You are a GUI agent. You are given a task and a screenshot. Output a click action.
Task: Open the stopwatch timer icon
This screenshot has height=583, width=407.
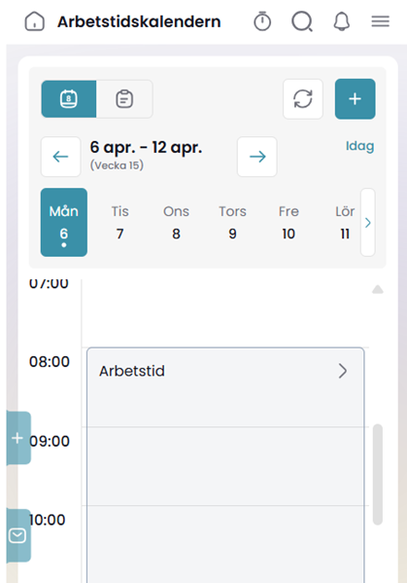[x=262, y=21]
